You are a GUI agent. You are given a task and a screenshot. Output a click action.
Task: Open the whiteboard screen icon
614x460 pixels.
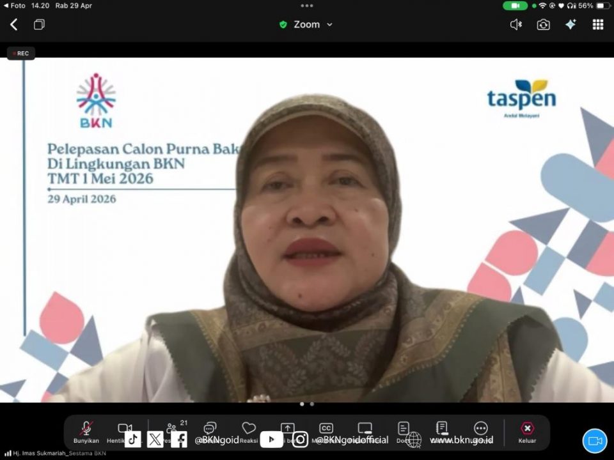[x=365, y=429]
